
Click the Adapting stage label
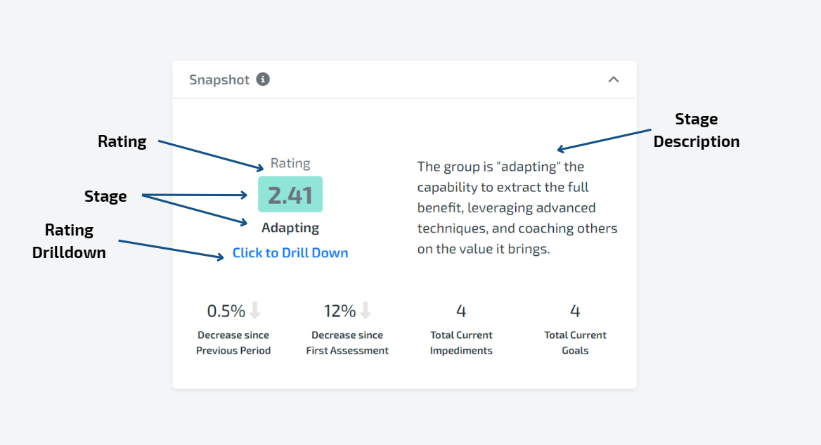point(290,228)
